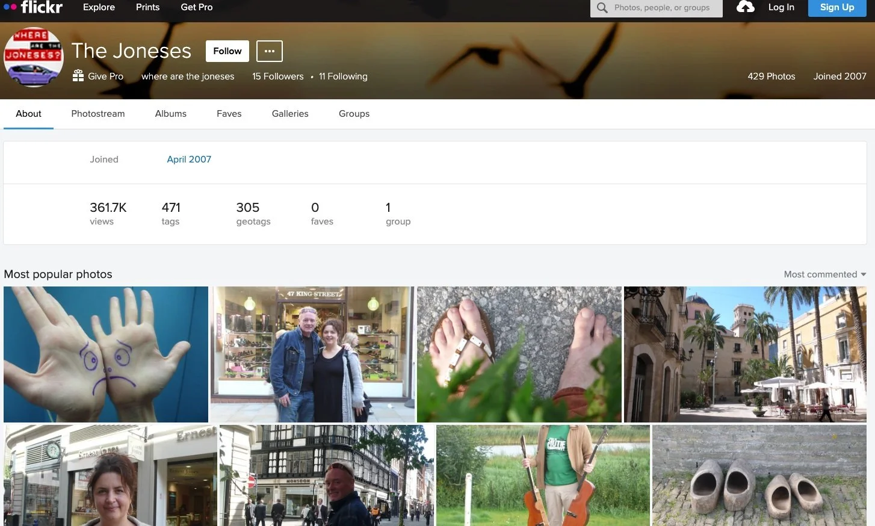Image resolution: width=875 pixels, height=526 pixels.
Task: Open the Most commented sort dropdown
Action: point(824,274)
